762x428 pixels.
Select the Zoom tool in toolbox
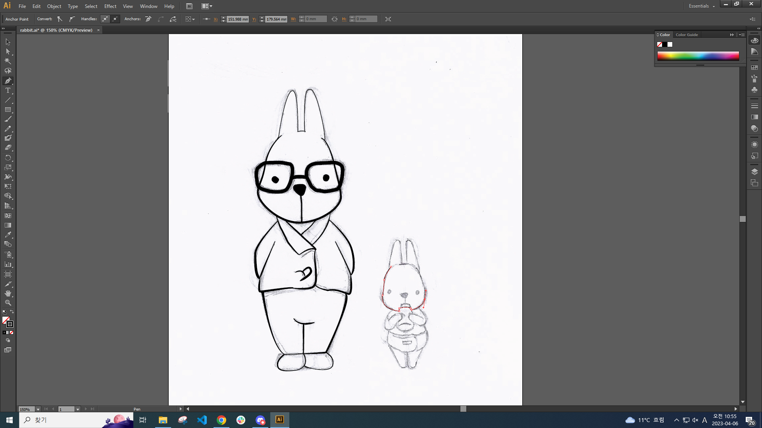point(8,303)
